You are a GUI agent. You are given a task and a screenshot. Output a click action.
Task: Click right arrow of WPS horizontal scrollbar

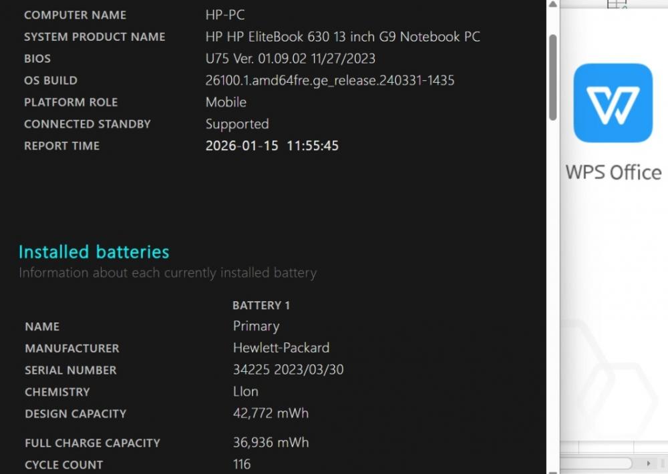tap(649, 463)
